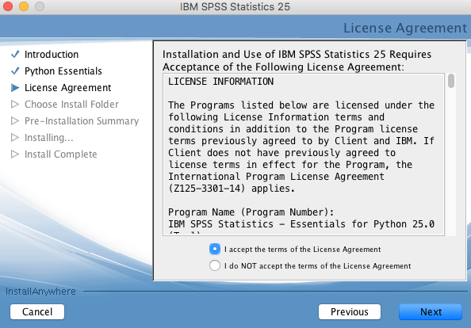Screen dimensions: 471x328
Task: Click the License Agreement header title
Action: (x=405, y=28)
